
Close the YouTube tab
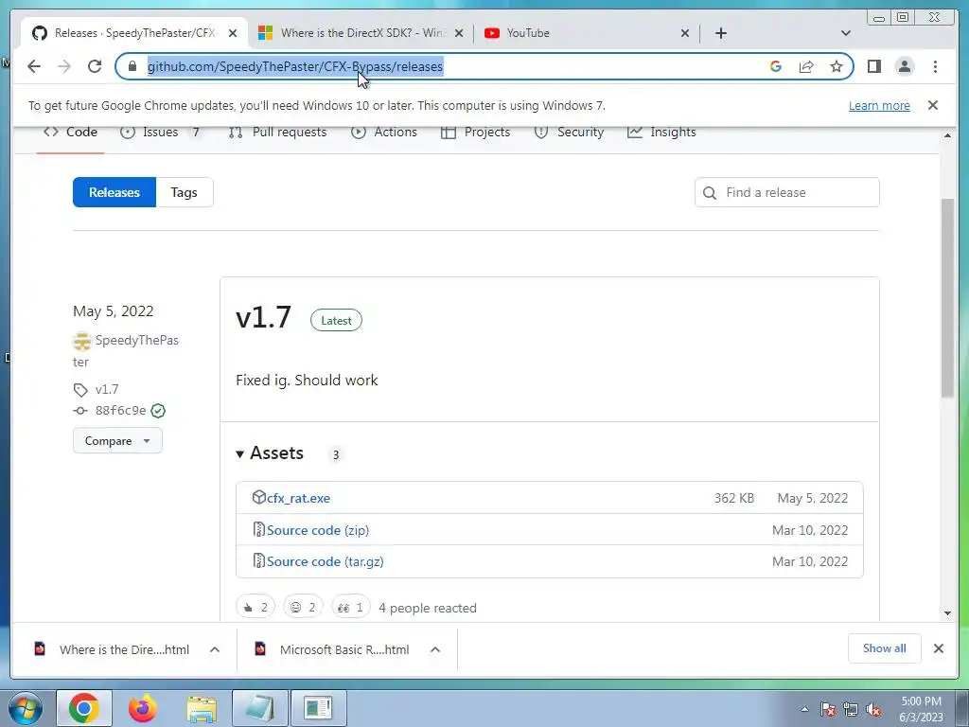[685, 33]
